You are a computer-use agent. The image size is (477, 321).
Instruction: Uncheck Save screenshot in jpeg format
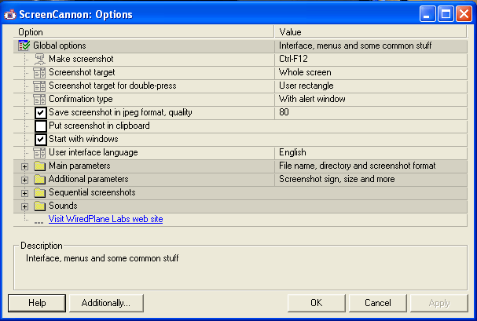click(40, 113)
